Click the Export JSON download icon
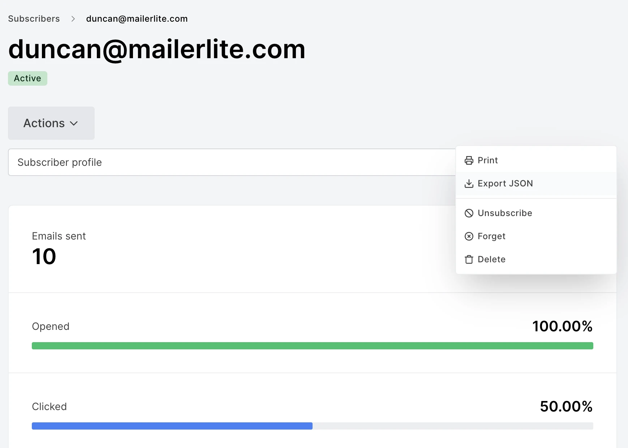 469,184
